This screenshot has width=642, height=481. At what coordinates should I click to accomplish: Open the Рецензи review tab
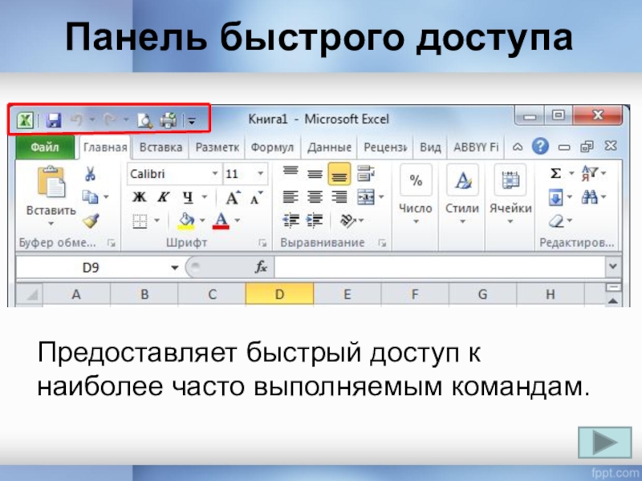[385, 148]
